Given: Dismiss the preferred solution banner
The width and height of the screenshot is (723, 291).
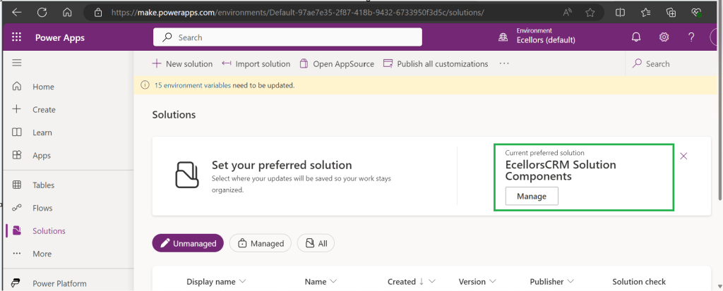Looking at the screenshot, I should [683, 156].
